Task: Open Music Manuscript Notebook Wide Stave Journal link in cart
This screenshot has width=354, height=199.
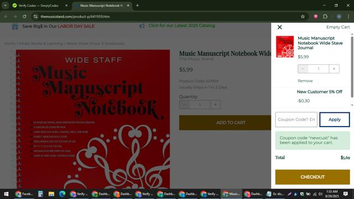Action: (320, 43)
